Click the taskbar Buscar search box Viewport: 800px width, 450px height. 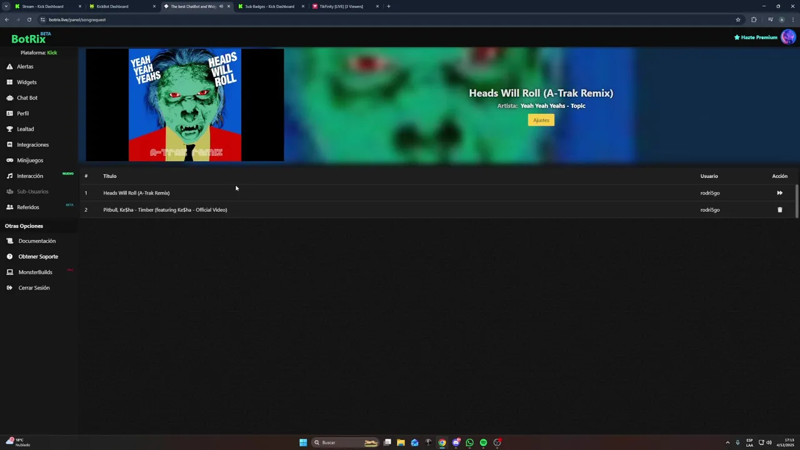346,442
